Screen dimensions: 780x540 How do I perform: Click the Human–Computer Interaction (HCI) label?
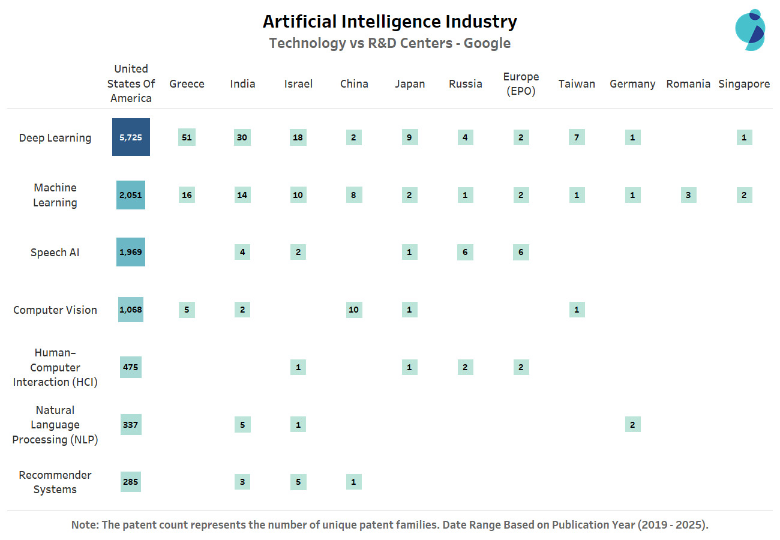pos(55,367)
